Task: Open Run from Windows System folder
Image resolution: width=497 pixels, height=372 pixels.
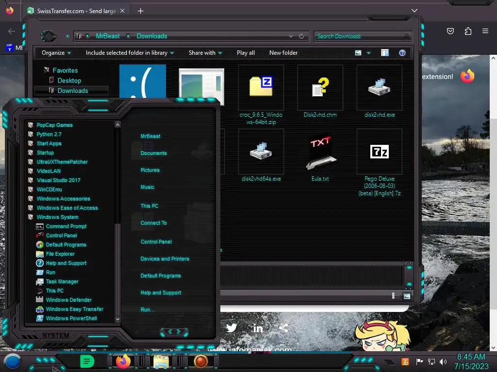Action: 50,272
